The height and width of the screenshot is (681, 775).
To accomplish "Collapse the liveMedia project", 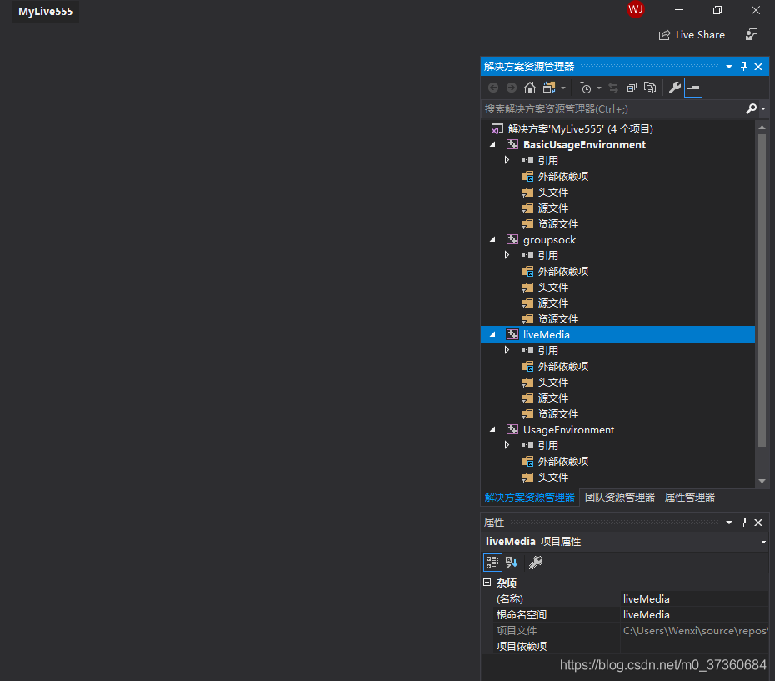I will point(492,335).
